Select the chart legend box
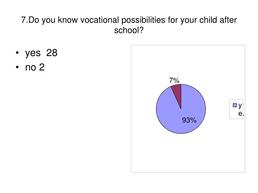This screenshot has width=258, height=193. 236,109
